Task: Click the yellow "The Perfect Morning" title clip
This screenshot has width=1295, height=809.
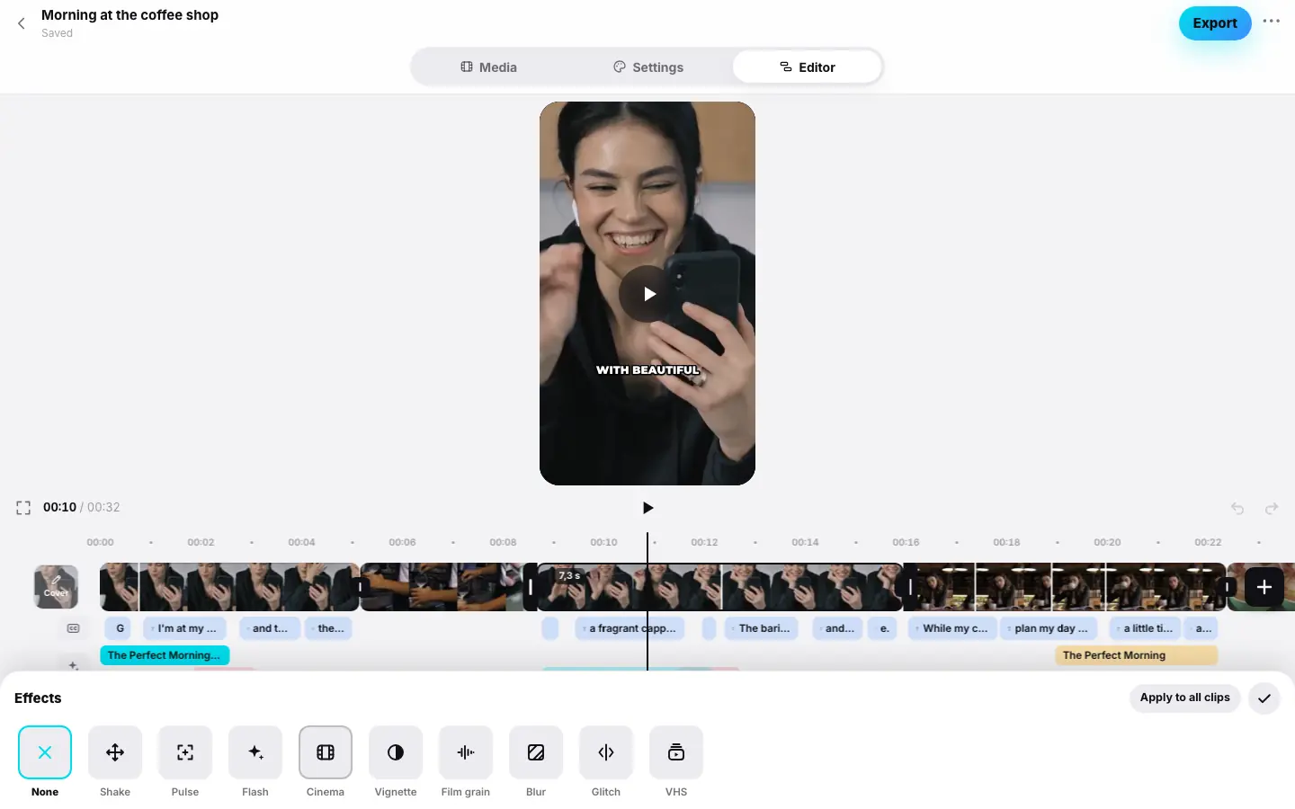Action: click(x=1137, y=655)
